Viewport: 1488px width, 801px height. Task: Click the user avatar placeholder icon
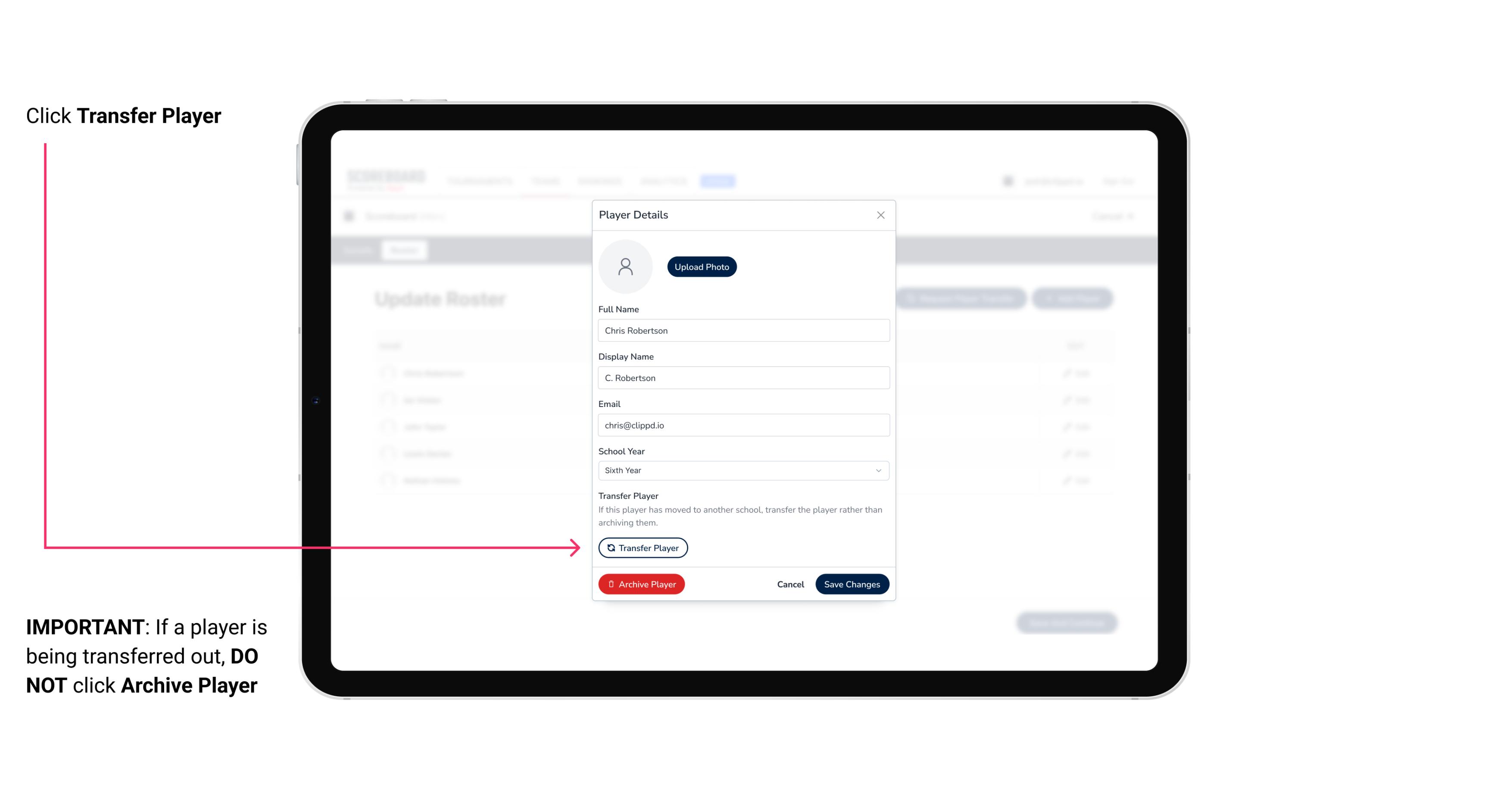click(625, 266)
